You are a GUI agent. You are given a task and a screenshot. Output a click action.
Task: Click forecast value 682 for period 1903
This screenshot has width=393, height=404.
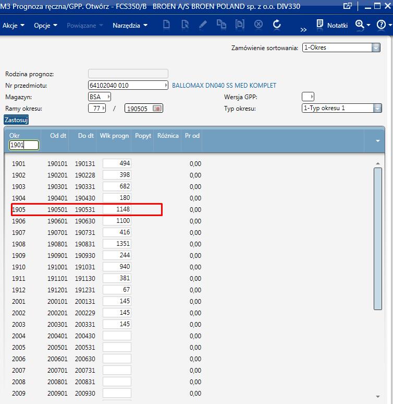click(117, 186)
